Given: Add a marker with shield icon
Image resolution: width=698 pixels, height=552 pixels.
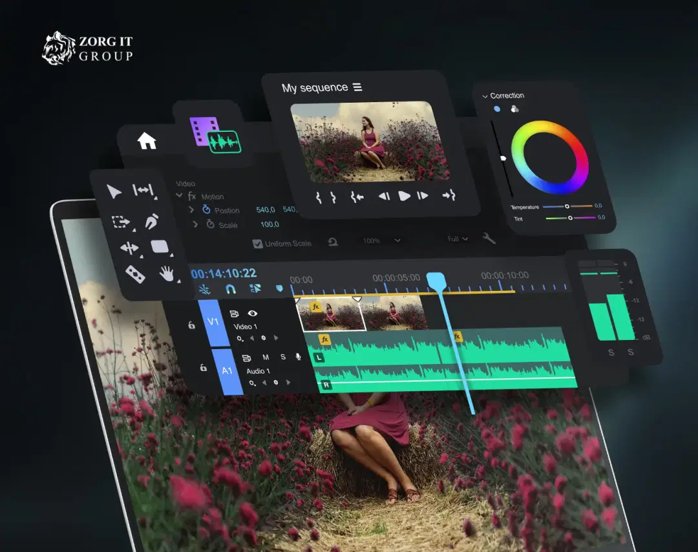Looking at the screenshot, I should 279,288.
